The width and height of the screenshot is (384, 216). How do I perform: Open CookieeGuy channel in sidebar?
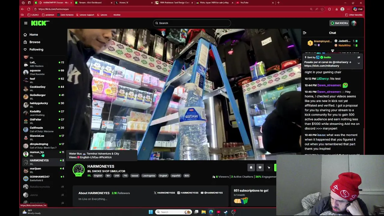44,88
